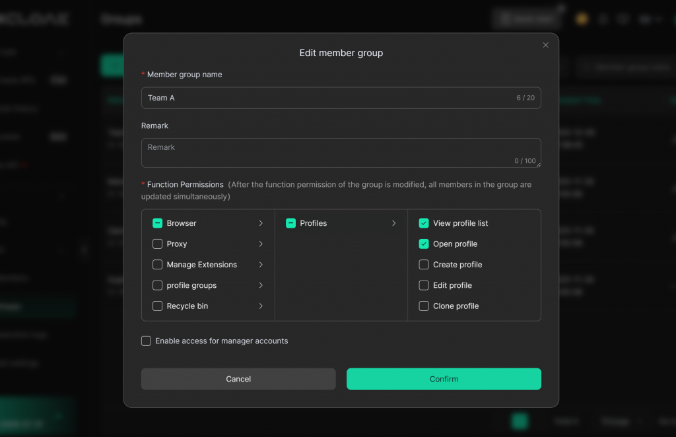This screenshot has width=676, height=437.
Task: Click the Confirm button
Action: pyautogui.click(x=444, y=379)
